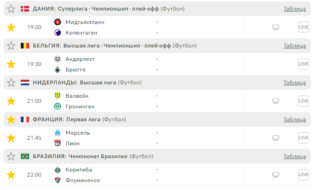316x190 pixels.
Task: Click LIVE icon for Anderlecht vs Brugge
Action: [x=303, y=64]
